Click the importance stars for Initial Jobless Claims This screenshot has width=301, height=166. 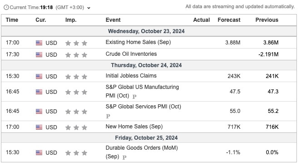point(76,77)
